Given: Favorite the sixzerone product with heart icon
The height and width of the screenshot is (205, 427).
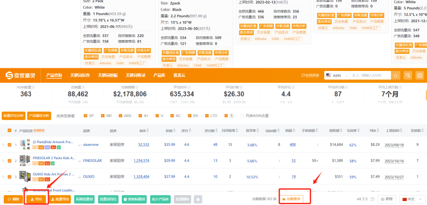Looking at the screenshot, I should click(x=3, y=145).
